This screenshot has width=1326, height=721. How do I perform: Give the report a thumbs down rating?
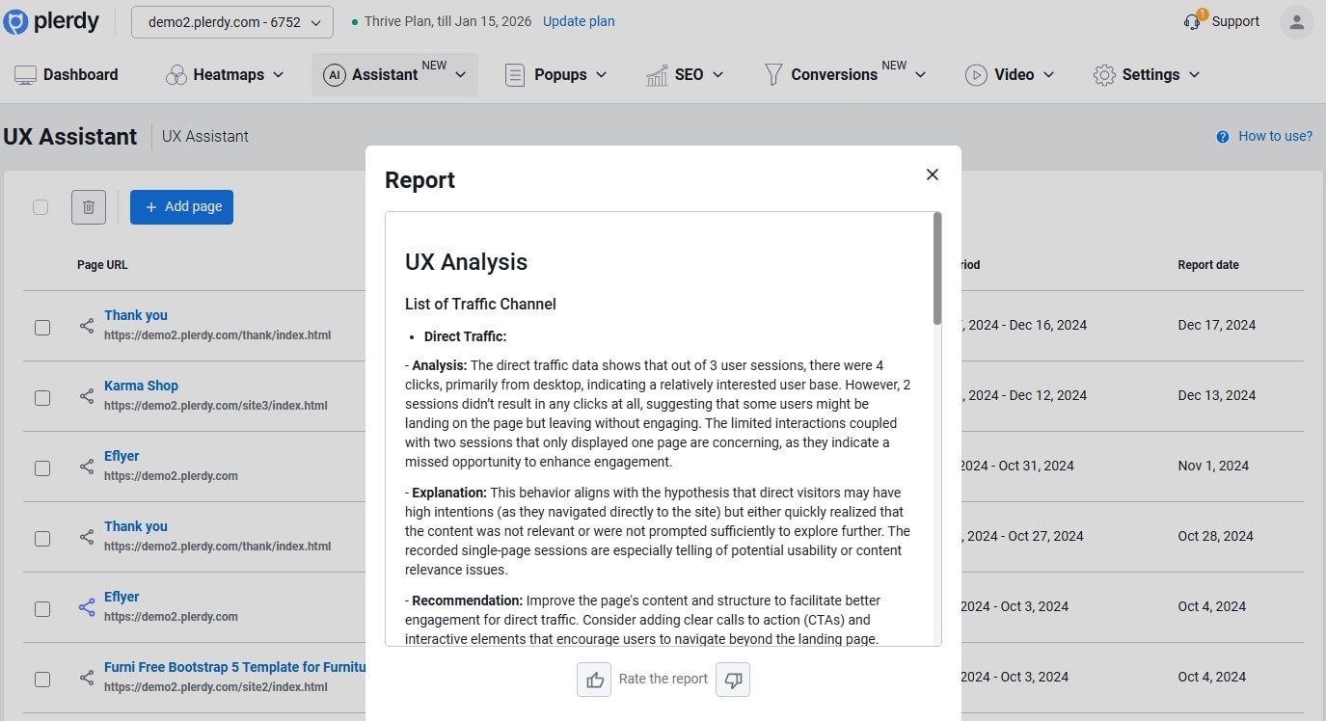[733, 680]
